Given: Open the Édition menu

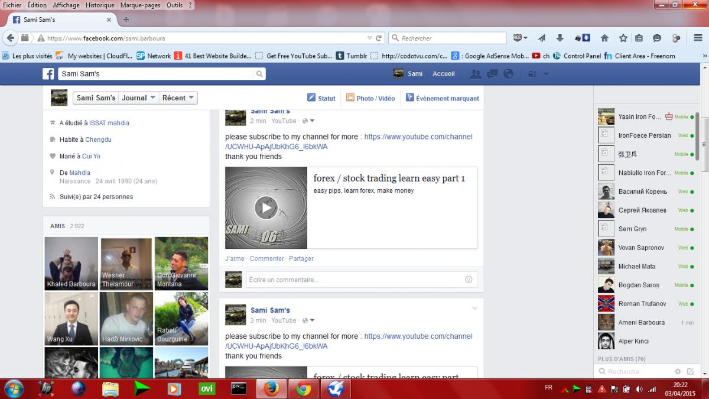Looking at the screenshot, I should [x=37, y=5].
